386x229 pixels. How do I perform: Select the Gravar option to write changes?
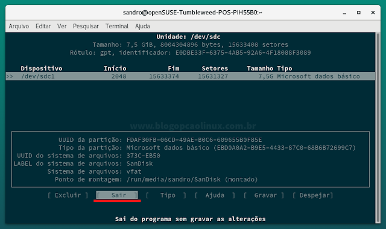click(264, 195)
